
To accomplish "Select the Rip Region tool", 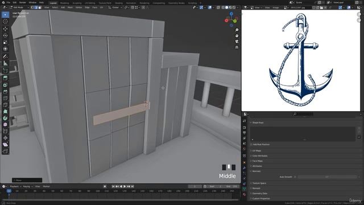I will 5,151.
